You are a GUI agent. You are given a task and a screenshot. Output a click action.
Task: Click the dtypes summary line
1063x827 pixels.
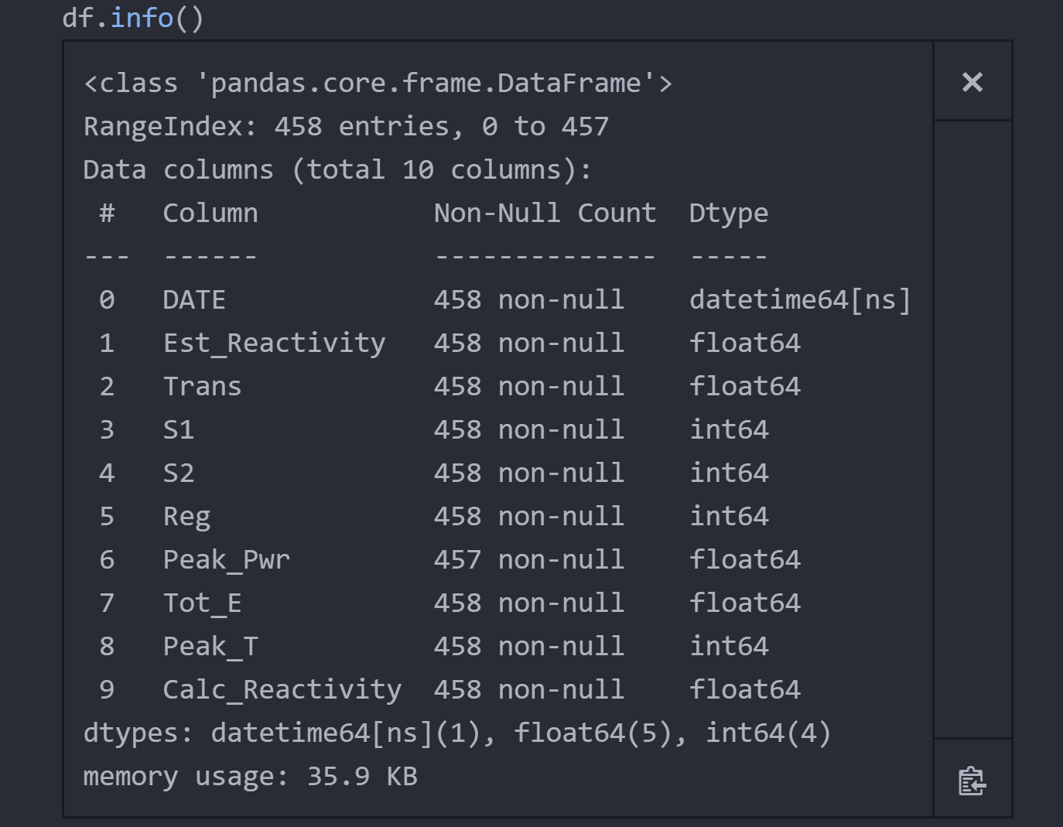456,733
